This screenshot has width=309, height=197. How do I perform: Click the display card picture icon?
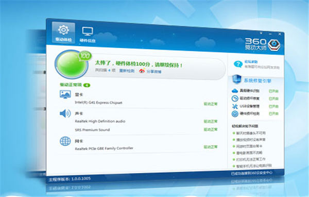[65, 94]
